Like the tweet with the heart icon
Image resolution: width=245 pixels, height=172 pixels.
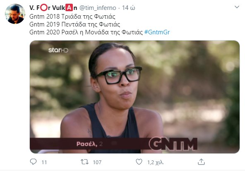(x=139, y=162)
